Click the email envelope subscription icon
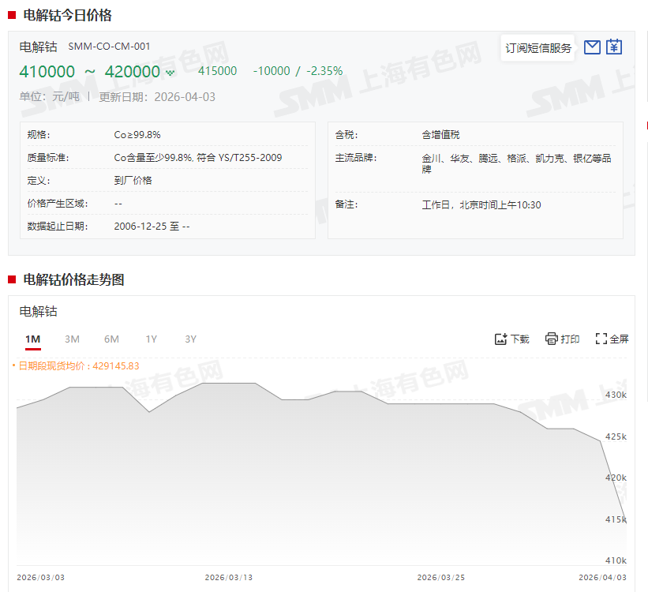Viewport: 648px width, 592px height. (x=592, y=47)
